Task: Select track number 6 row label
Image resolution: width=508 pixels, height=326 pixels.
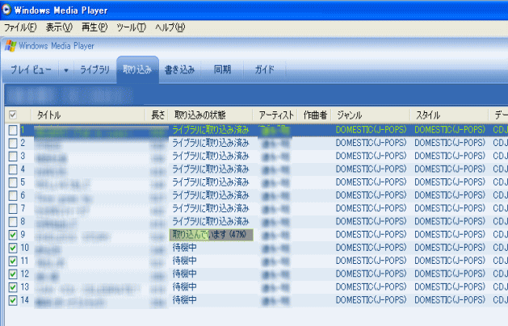Action: pos(23,195)
